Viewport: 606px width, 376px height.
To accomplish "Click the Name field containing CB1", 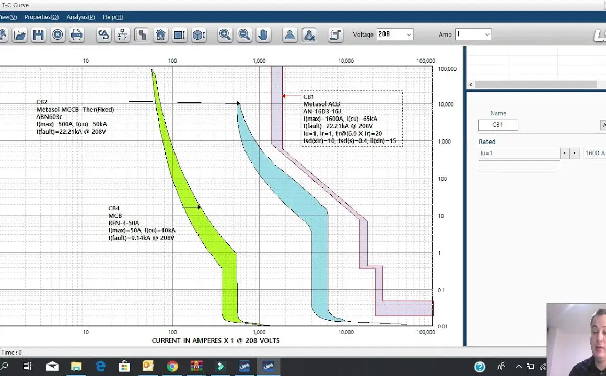I will coord(498,125).
